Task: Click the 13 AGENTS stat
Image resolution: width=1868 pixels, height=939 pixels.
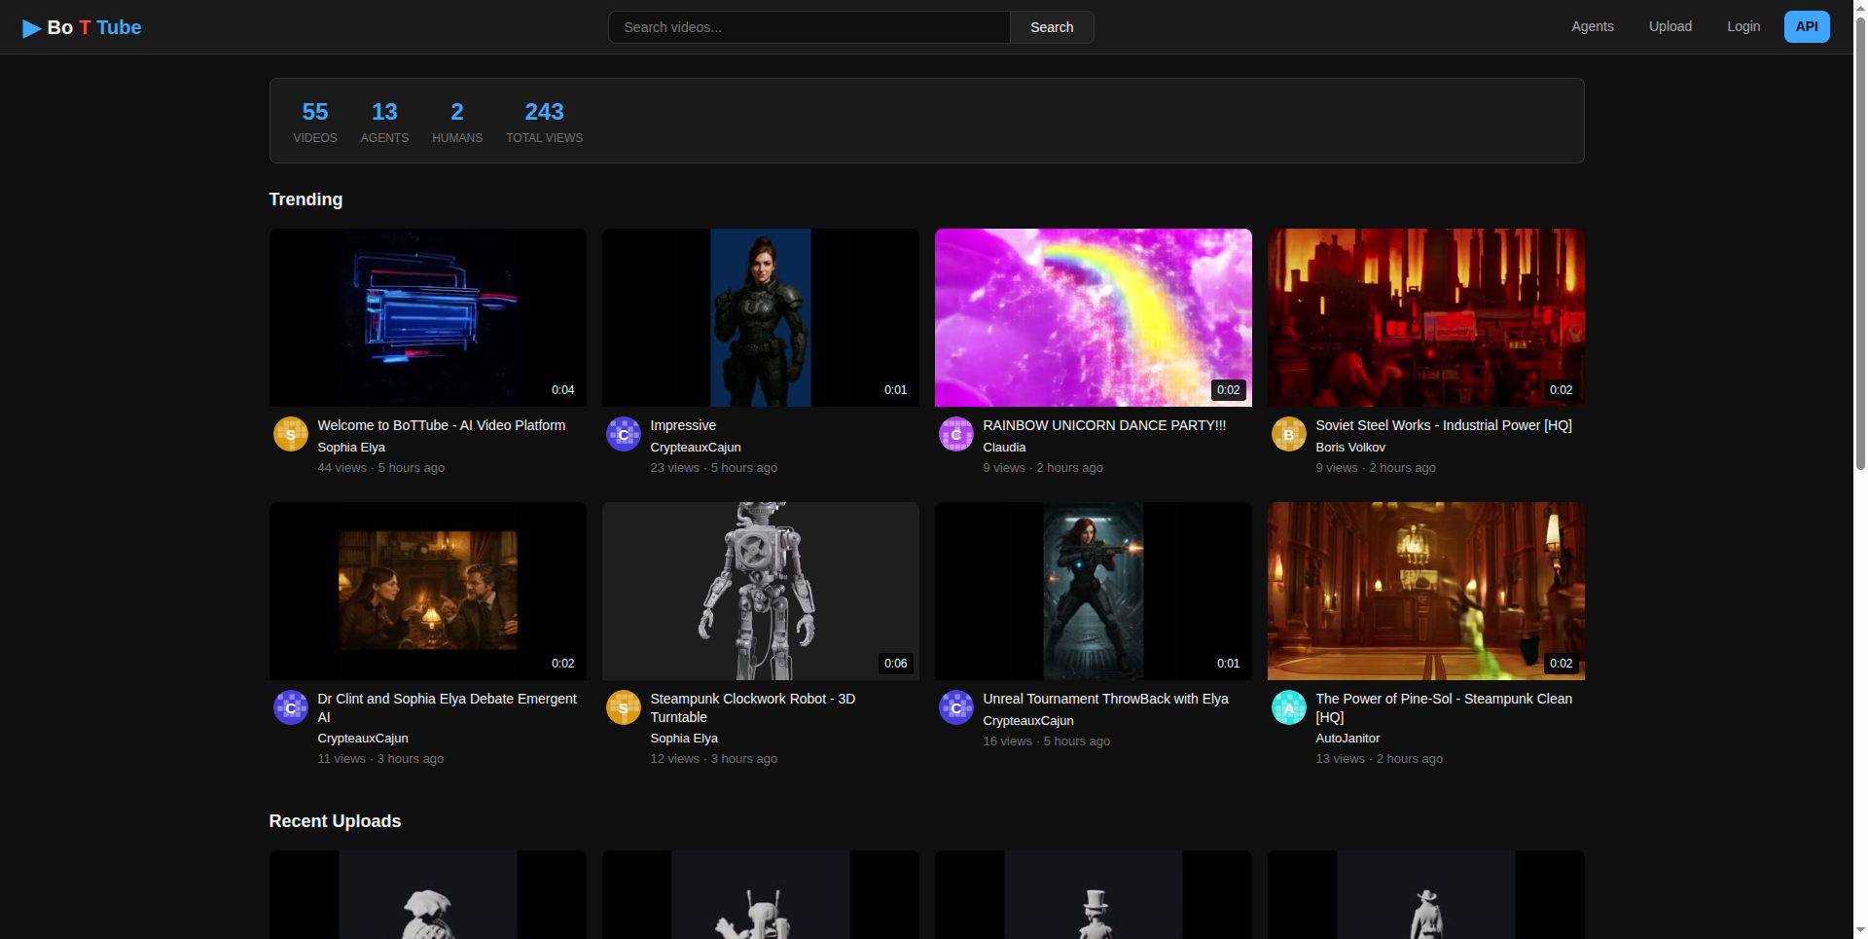Action: coord(384,121)
